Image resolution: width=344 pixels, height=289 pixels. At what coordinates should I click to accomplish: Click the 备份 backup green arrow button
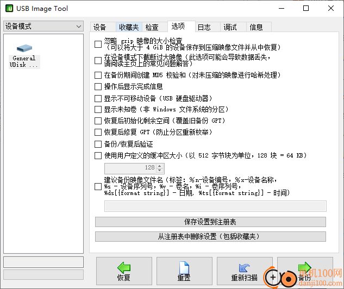click(305, 271)
